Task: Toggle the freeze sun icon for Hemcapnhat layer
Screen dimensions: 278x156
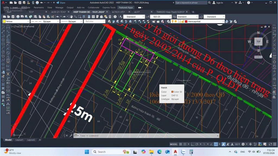Action: 176,21
